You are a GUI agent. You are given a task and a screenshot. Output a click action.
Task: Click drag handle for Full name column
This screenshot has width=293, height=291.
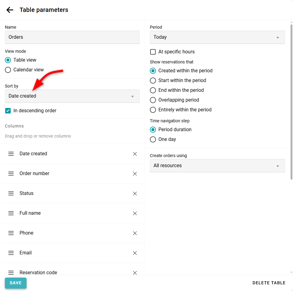[11, 213]
